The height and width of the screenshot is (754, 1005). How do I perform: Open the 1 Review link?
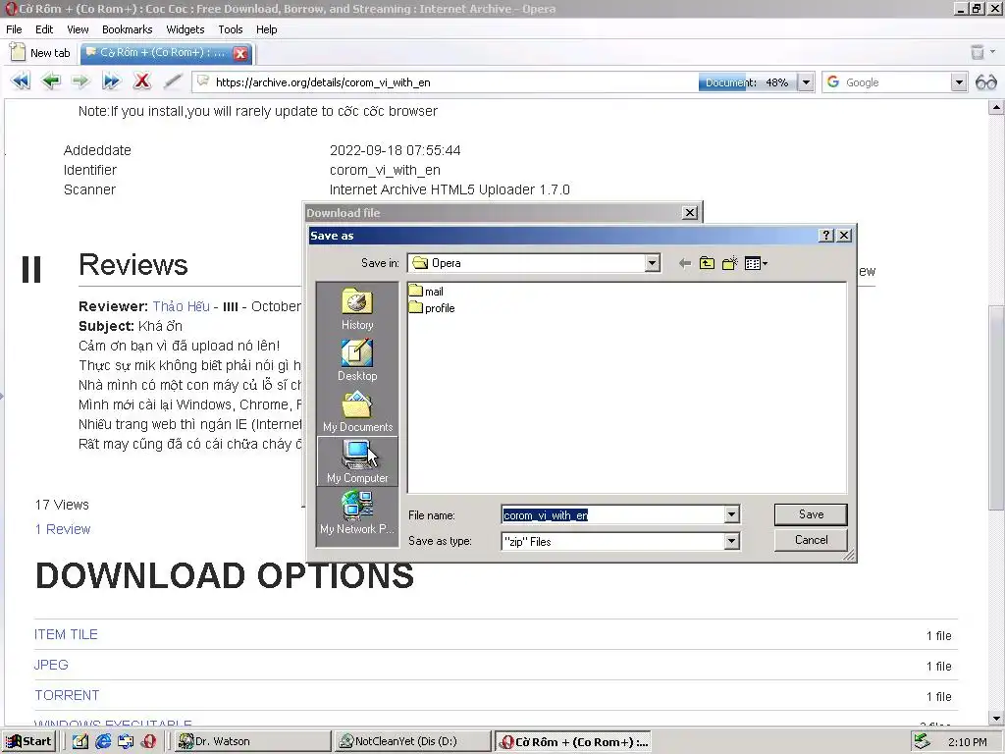[63, 529]
